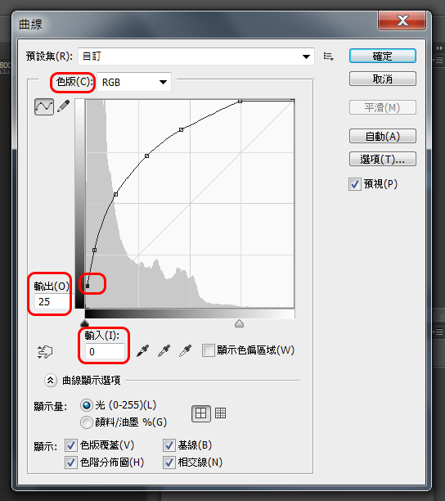Open the Preset dropdown (自訂)
The image size is (445, 501).
(x=196, y=56)
